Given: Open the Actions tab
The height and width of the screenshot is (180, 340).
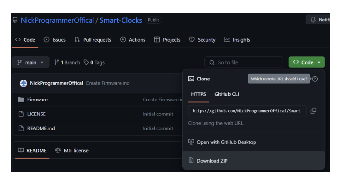Looking at the screenshot, I should 133,40.
